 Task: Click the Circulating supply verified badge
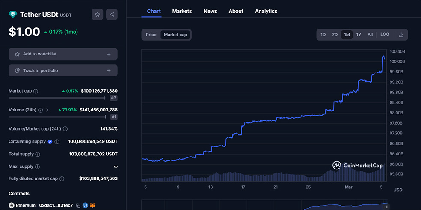pyautogui.click(x=50, y=142)
